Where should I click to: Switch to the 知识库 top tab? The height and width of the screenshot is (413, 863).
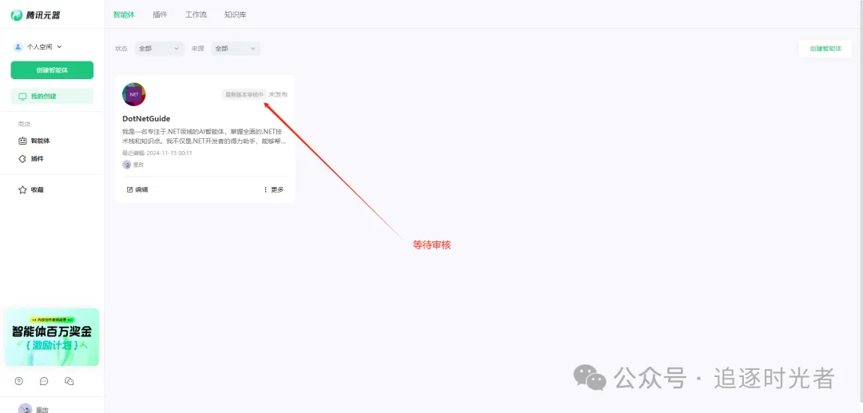tap(235, 15)
